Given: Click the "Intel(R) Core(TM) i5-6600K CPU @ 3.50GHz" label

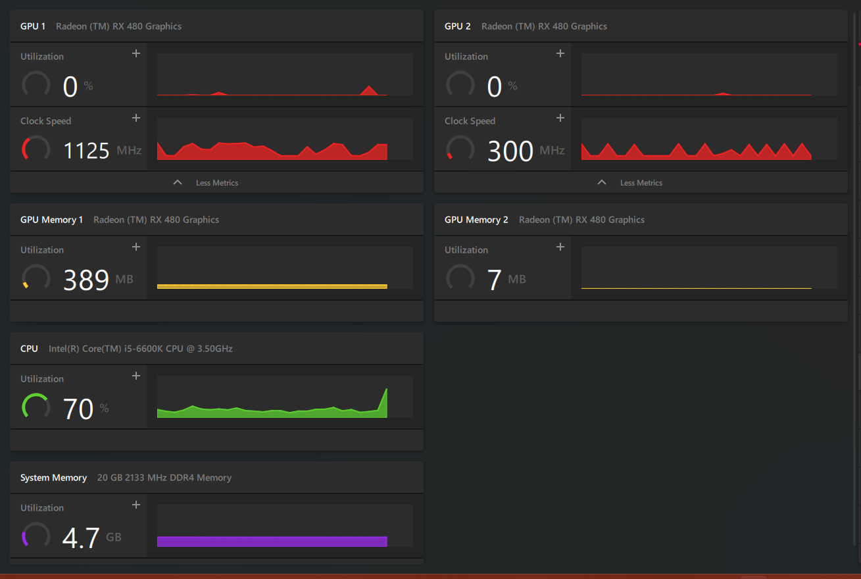Looking at the screenshot, I should [141, 349].
